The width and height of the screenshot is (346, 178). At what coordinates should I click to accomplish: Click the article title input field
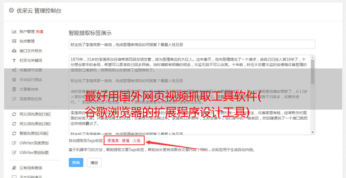(192, 44)
